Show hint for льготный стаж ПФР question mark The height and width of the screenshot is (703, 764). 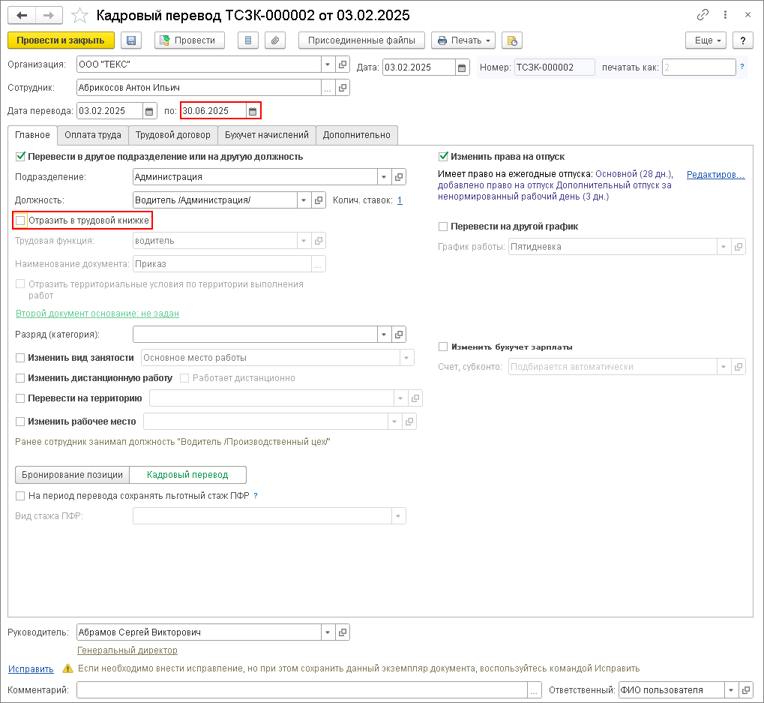point(256,496)
